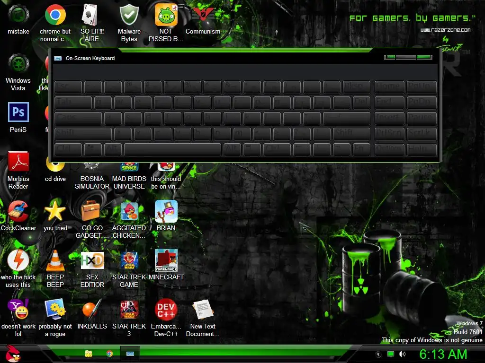Click the PrtScn key on the keyboard
Image resolution: width=485 pixels, height=363 pixels.
point(389,134)
